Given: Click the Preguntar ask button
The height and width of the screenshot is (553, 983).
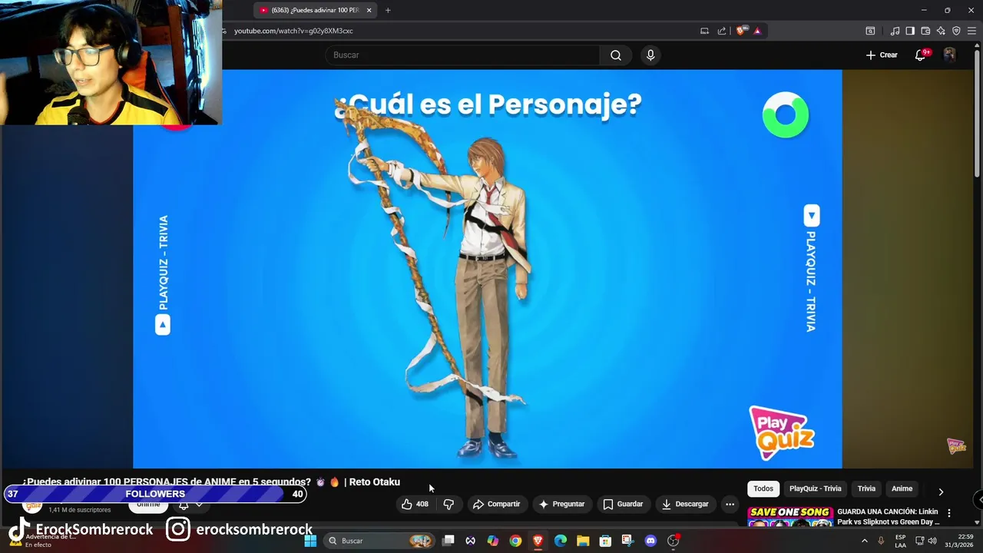Looking at the screenshot, I should [561, 504].
